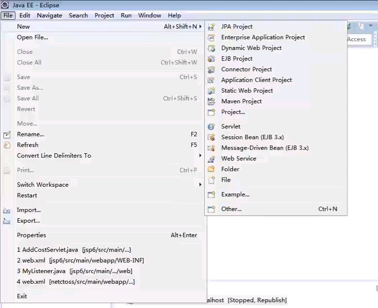Reopen recent web.xml in jsp6 project

tap(103, 260)
